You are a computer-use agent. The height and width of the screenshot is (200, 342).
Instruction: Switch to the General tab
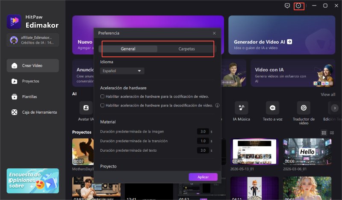click(x=128, y=49)
